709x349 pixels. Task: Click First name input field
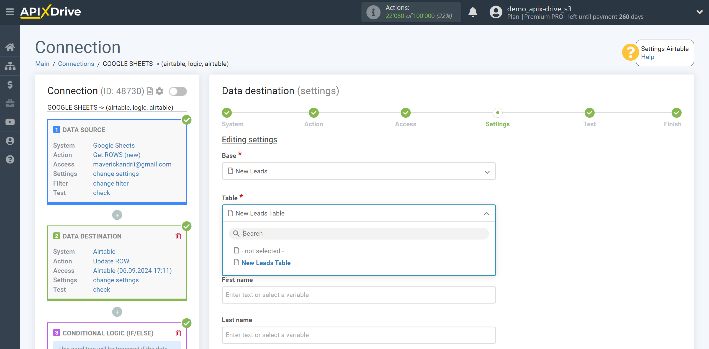pos(359,295)
